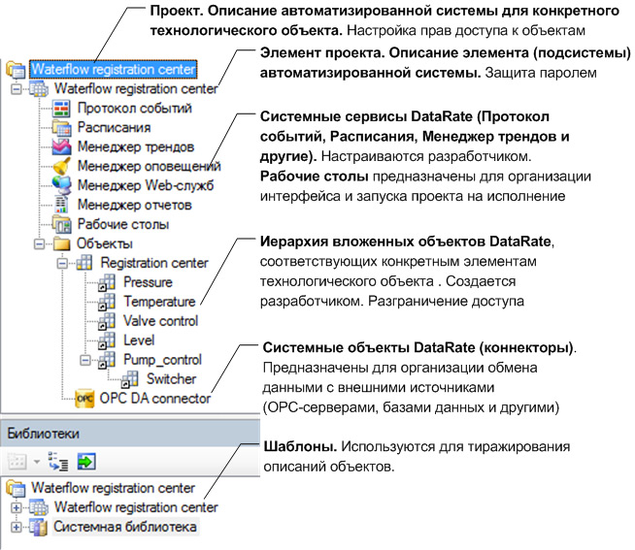Open Рабочие столы item
Screen dimensions: 635x550
coord(123,224)
